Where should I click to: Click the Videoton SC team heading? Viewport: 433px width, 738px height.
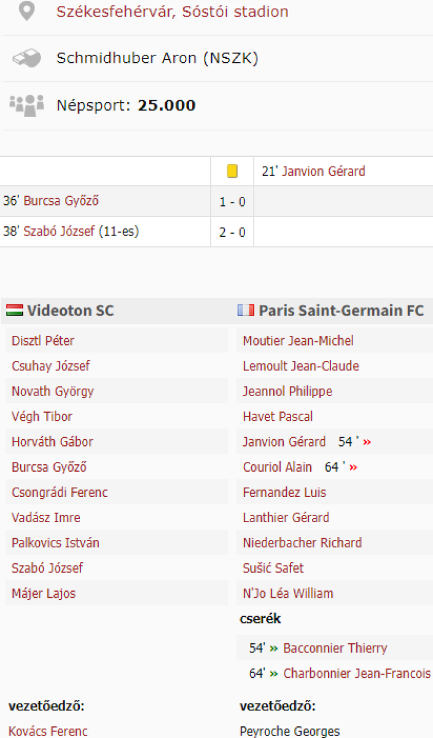click(x=70, y=311)
